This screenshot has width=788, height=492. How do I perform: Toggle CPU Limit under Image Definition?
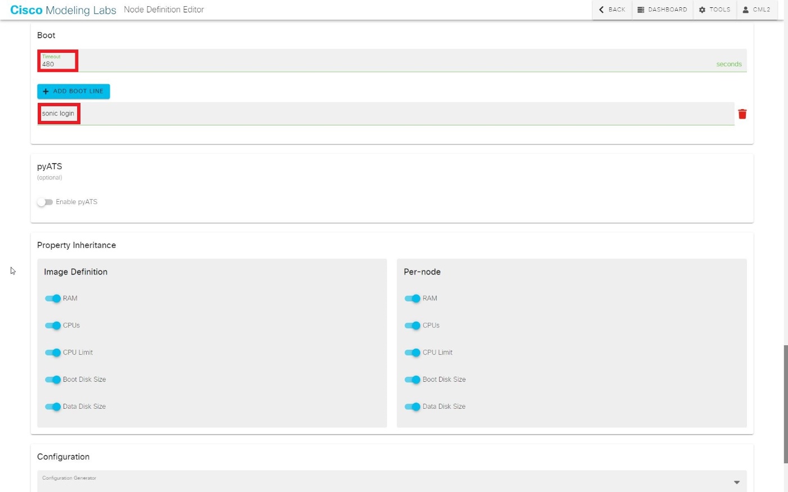(x=53, y=353)
